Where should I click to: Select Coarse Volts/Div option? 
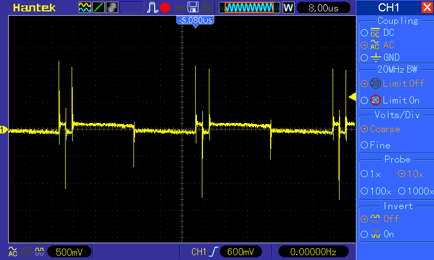point(381,129)
